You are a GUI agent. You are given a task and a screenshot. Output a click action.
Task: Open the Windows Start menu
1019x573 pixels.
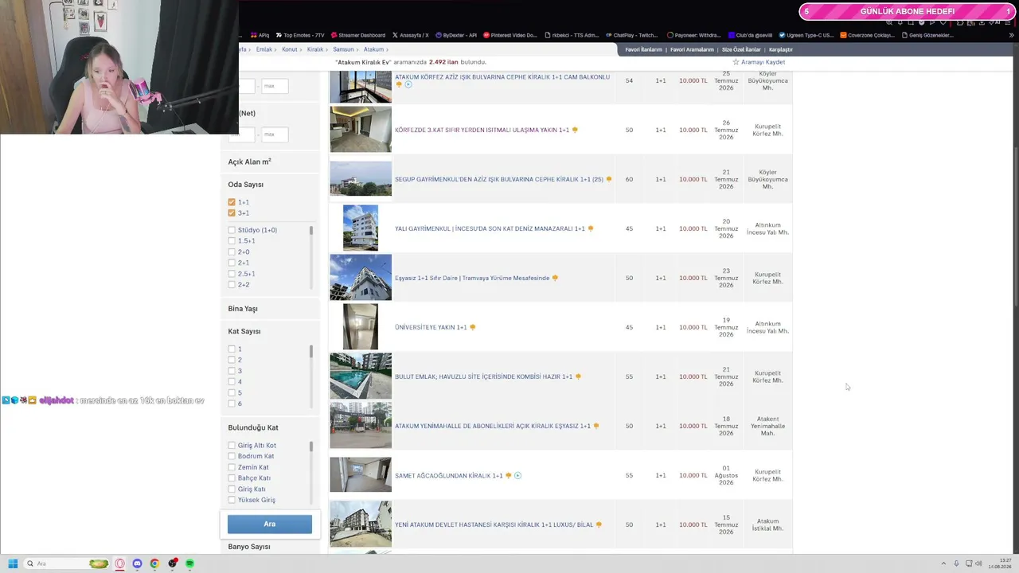pyautogui.click(x=13, y=563)
